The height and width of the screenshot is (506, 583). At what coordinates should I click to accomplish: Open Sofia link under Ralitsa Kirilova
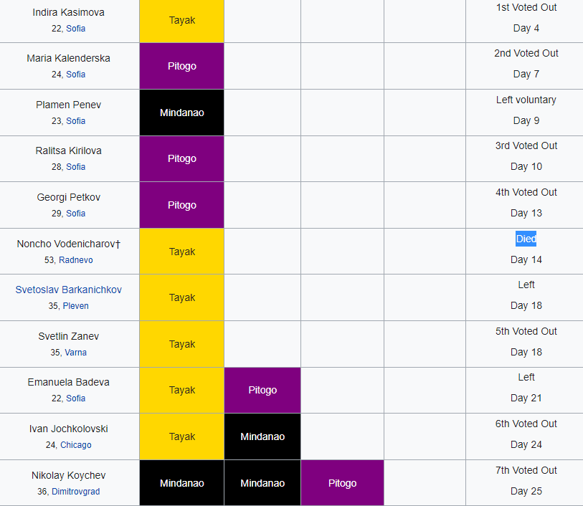point(75,167)
